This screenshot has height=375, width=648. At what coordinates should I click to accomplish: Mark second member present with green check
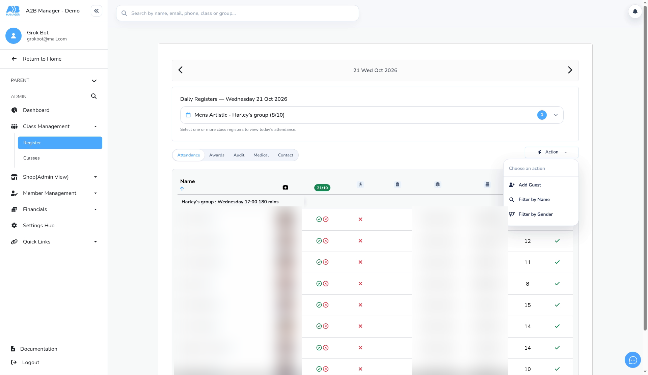(319, 241)
